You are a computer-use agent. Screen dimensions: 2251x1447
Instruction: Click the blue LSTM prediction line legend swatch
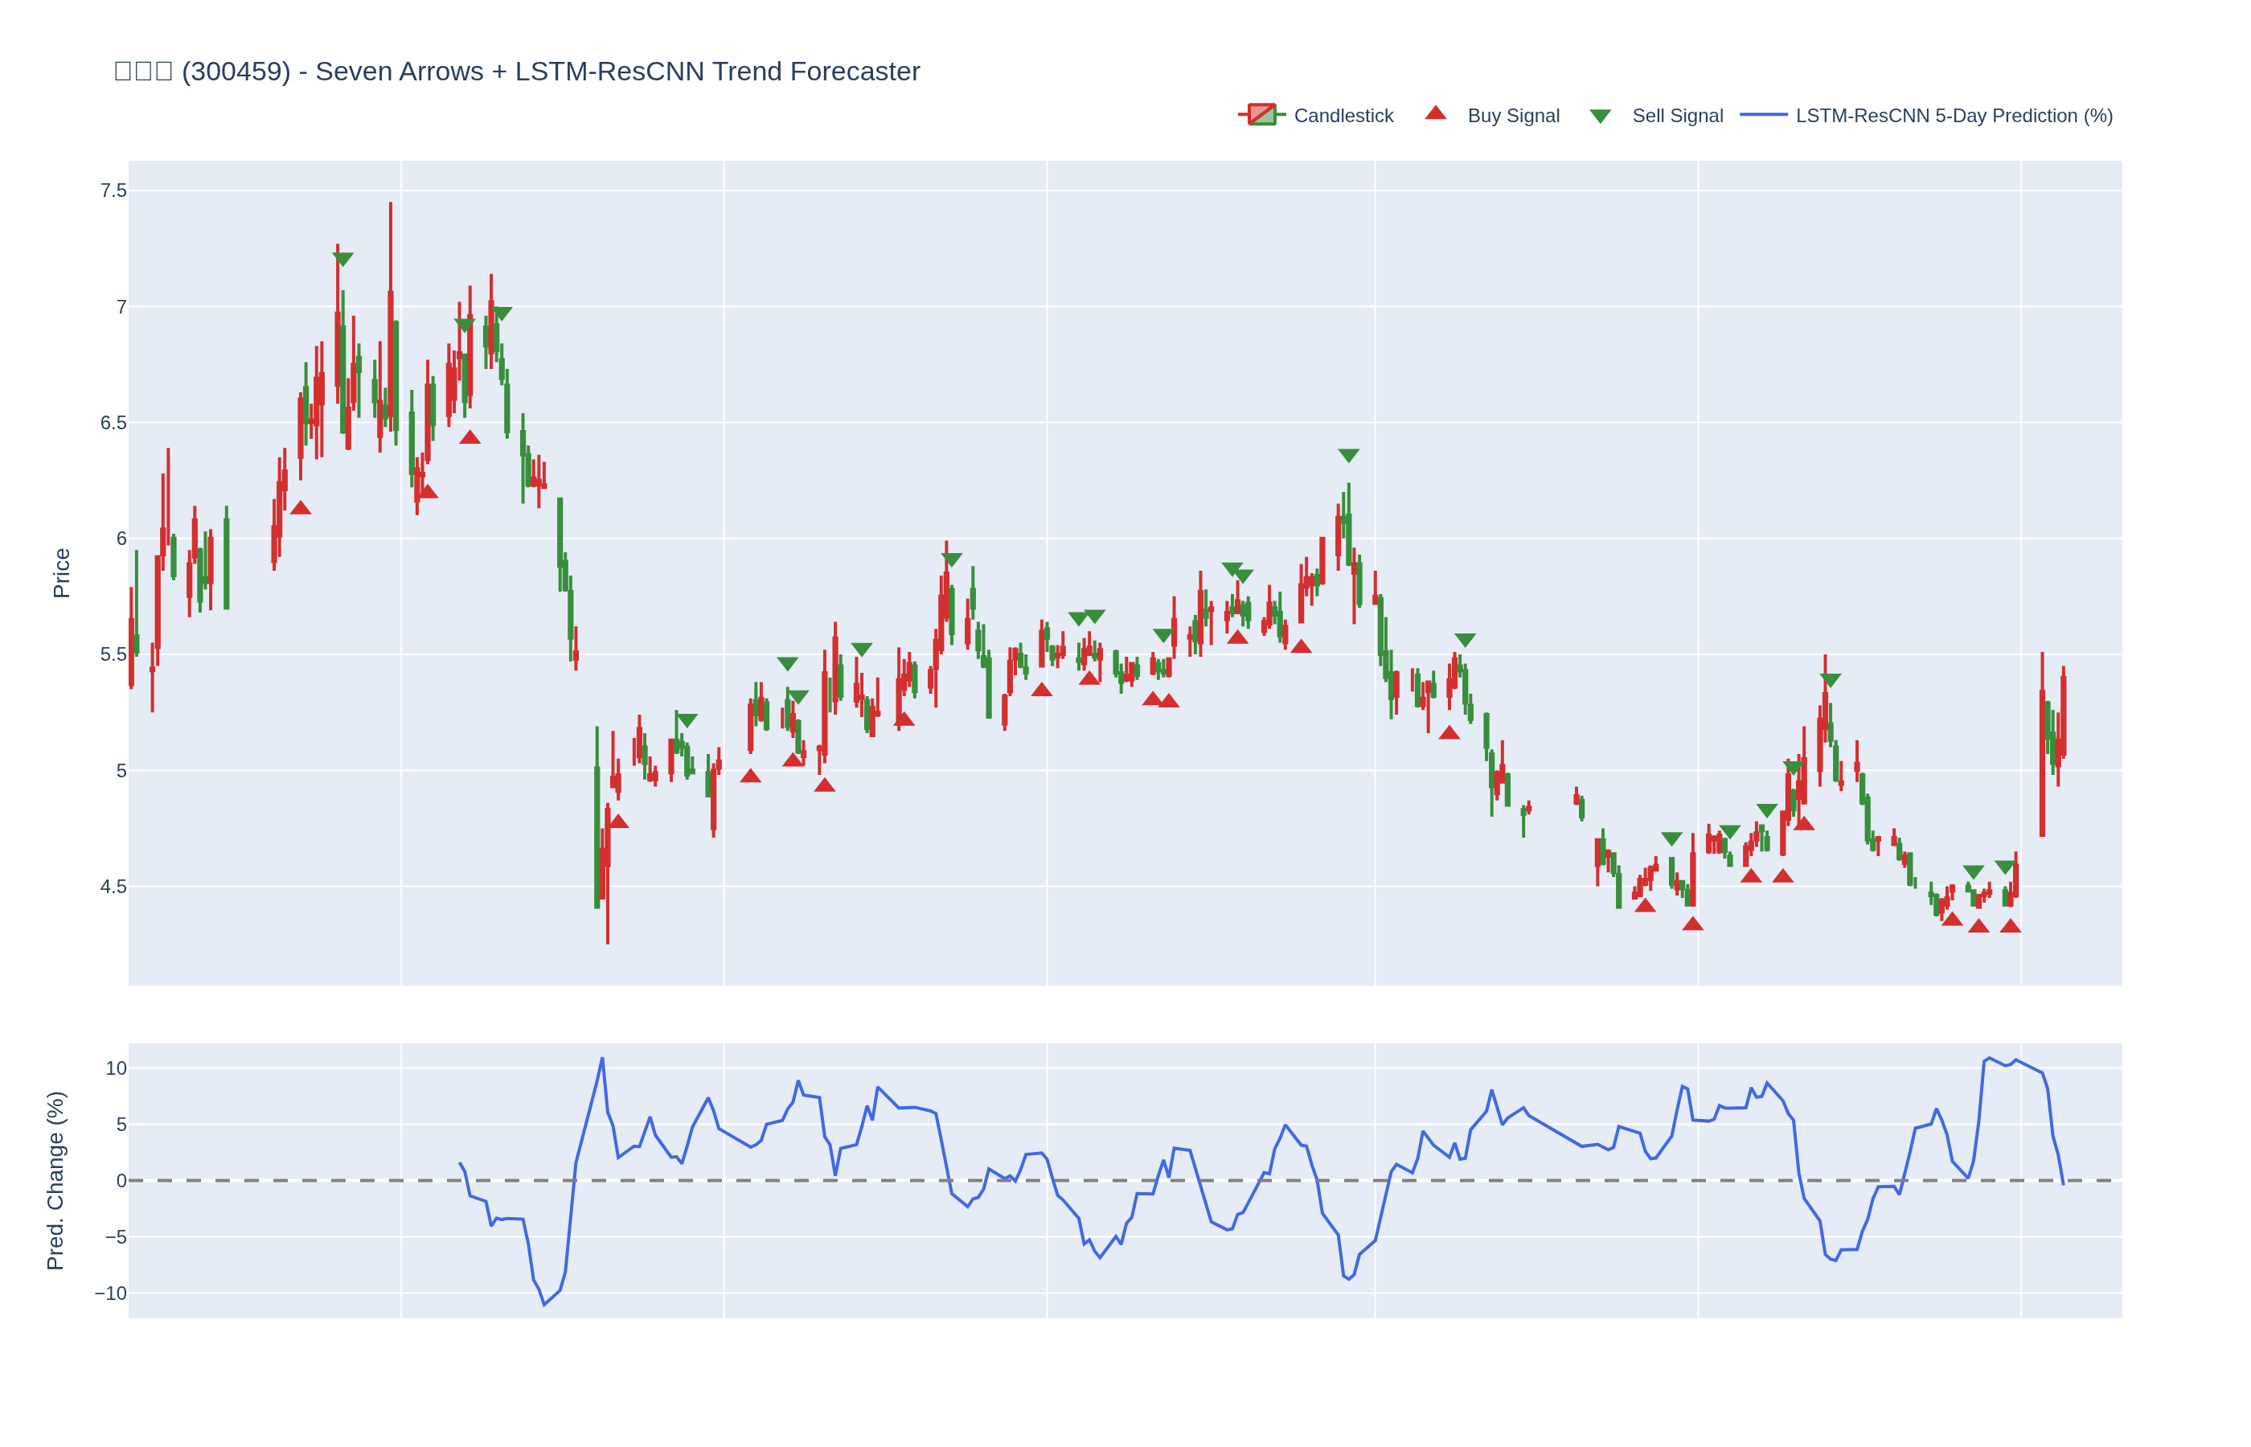click(x=1762, y=115)
